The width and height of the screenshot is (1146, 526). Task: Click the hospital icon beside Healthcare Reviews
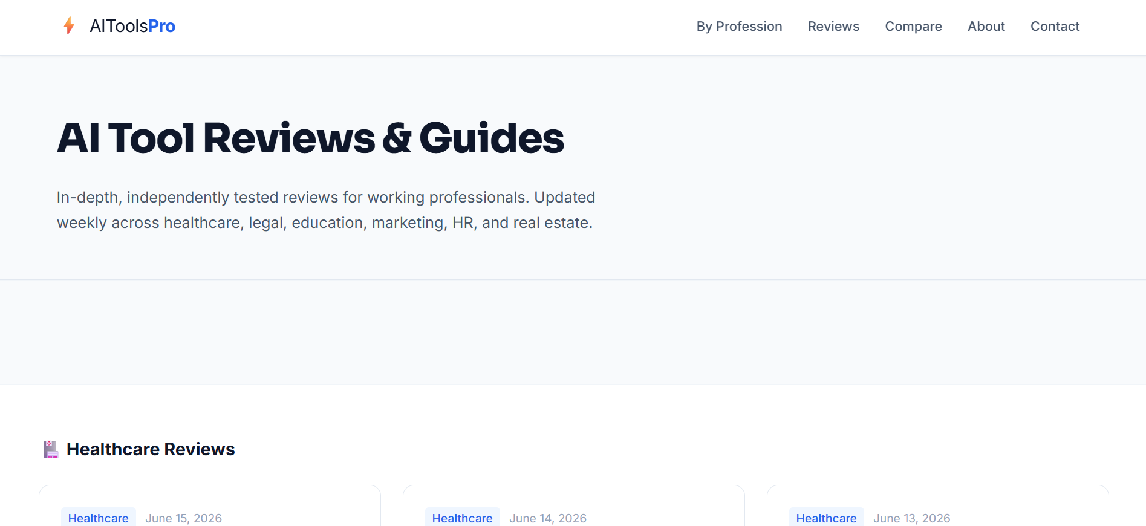point(51,449)
